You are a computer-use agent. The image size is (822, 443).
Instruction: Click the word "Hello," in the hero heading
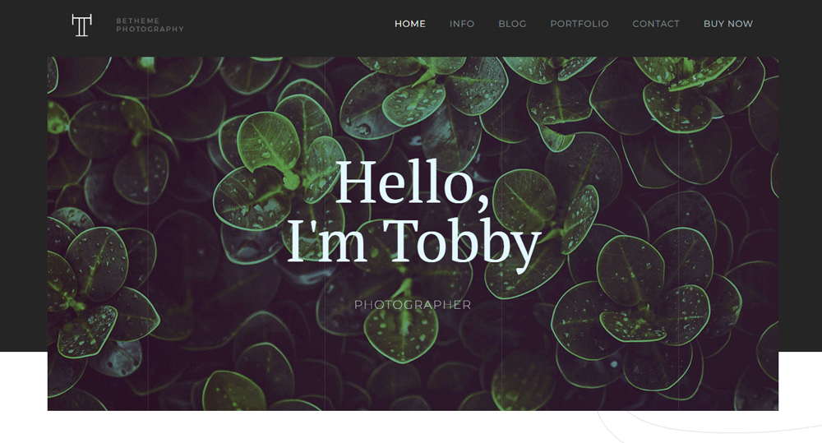click(x=413, y=182)
